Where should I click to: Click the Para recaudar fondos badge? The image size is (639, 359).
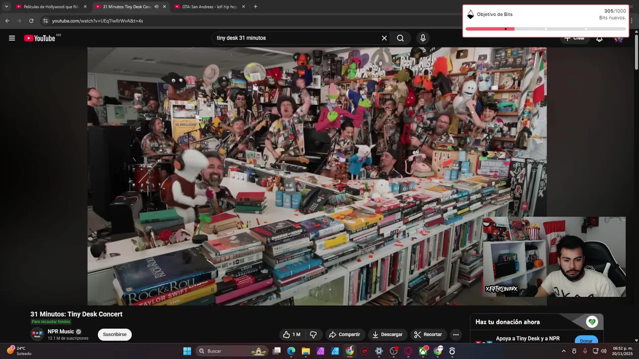(x=51, y=322)
